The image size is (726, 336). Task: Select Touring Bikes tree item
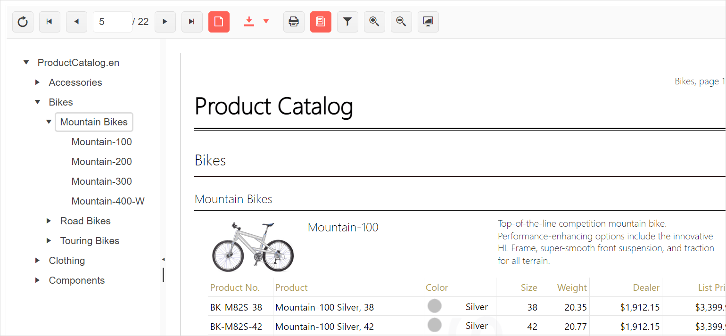[x=90, y=241]
